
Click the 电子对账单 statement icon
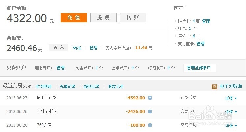tap(214, 86)
